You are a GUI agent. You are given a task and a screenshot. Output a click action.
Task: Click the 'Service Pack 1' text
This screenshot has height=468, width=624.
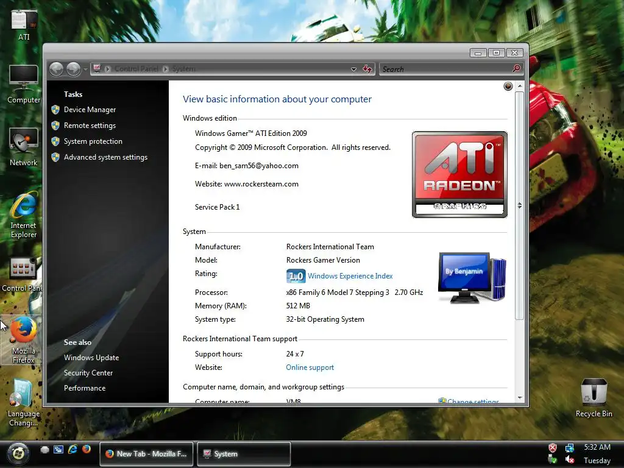click(218, 207)
